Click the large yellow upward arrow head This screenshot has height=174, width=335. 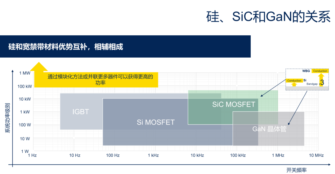(x=39, y=66)
